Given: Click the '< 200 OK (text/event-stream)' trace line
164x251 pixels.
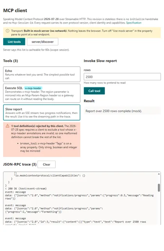Looking at the screenshot, I should [26, 189].
